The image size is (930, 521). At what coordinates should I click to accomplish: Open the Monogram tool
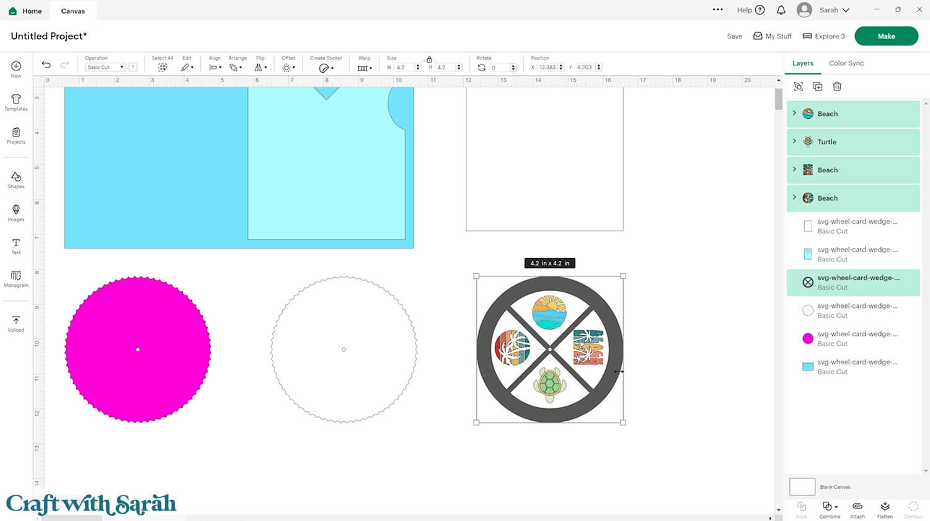click(x=16, y=278)
